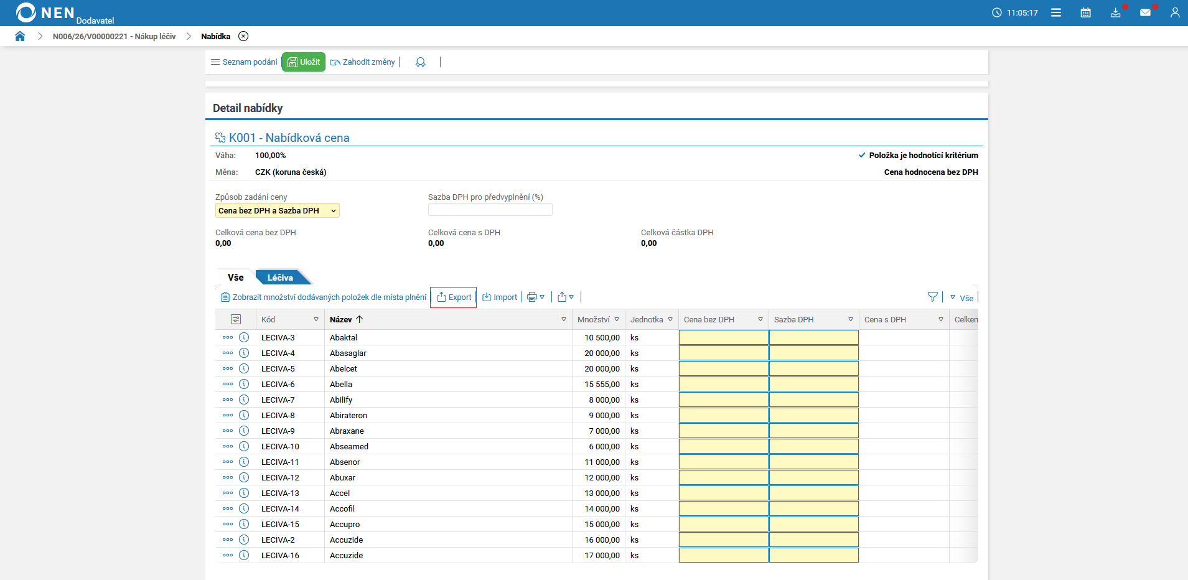Click Zahodit změny to discard changes

pos(363,62)
